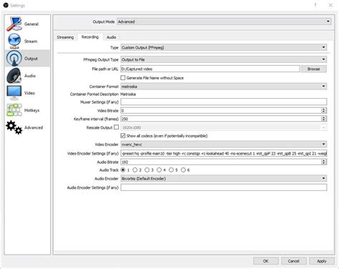The image size is (339, 269).
Task: Open the Advanced gears icon
Action: point(14,127)
